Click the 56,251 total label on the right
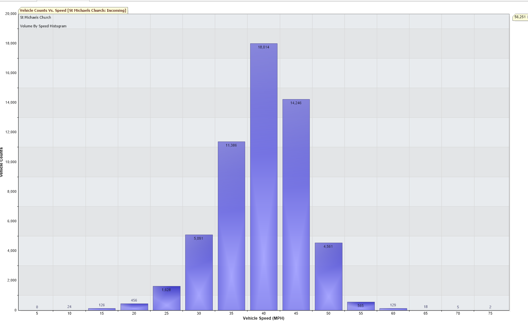Image resolution: width=528 pixels, height=321 pixels. [520, 17]
